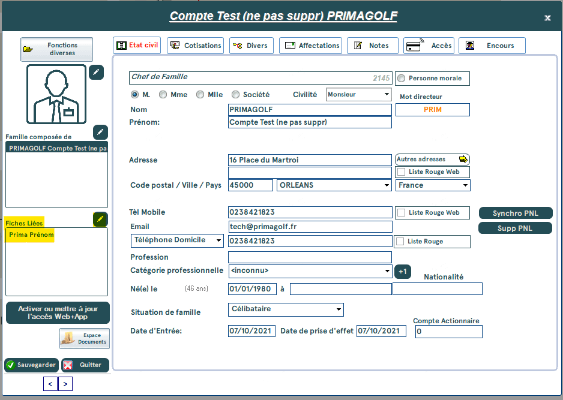Close the member dialog with the X

click(547, 17)
